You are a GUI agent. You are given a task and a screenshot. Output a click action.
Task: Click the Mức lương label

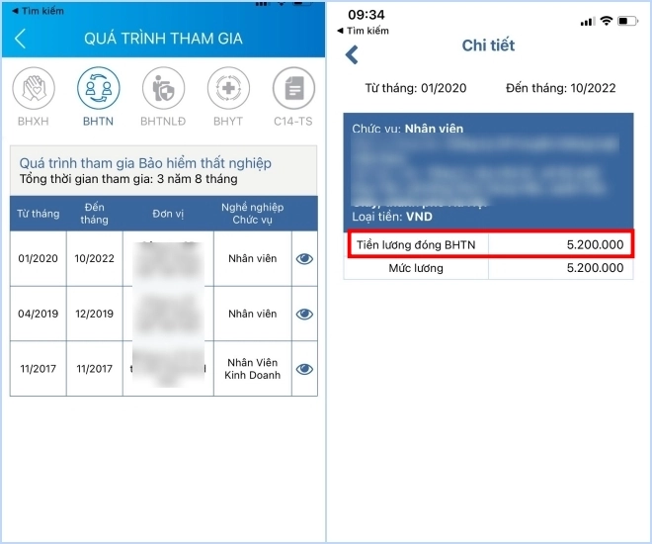pos(416,268)
